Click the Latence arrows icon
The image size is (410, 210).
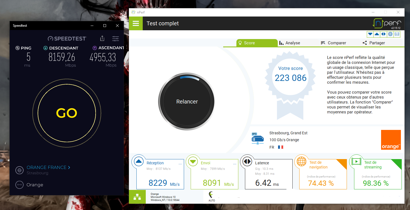247,162
